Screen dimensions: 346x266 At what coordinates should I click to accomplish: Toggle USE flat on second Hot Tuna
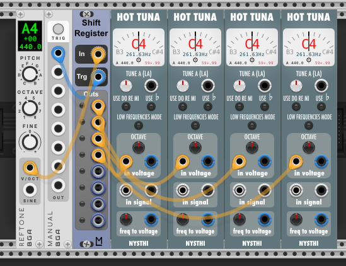pyautogui.click(x=208, y=107)
